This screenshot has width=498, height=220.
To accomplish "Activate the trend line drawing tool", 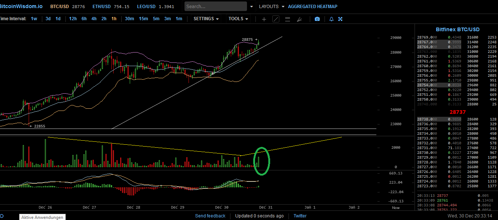I will [x=276, y=19].
